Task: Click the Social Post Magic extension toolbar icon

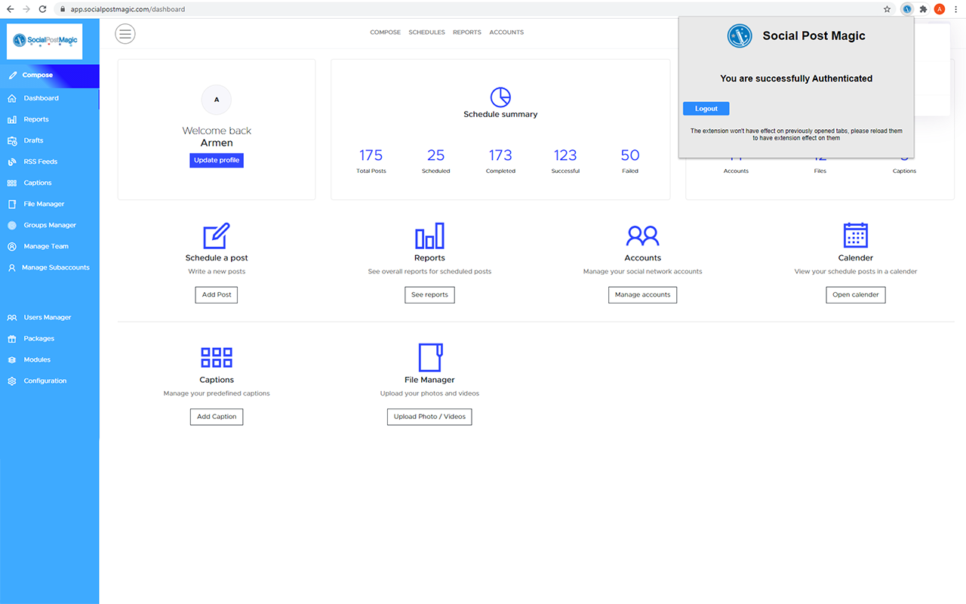Action: coord(906,9)
